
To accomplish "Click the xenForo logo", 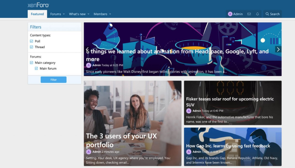I will (x=38, y=5).
